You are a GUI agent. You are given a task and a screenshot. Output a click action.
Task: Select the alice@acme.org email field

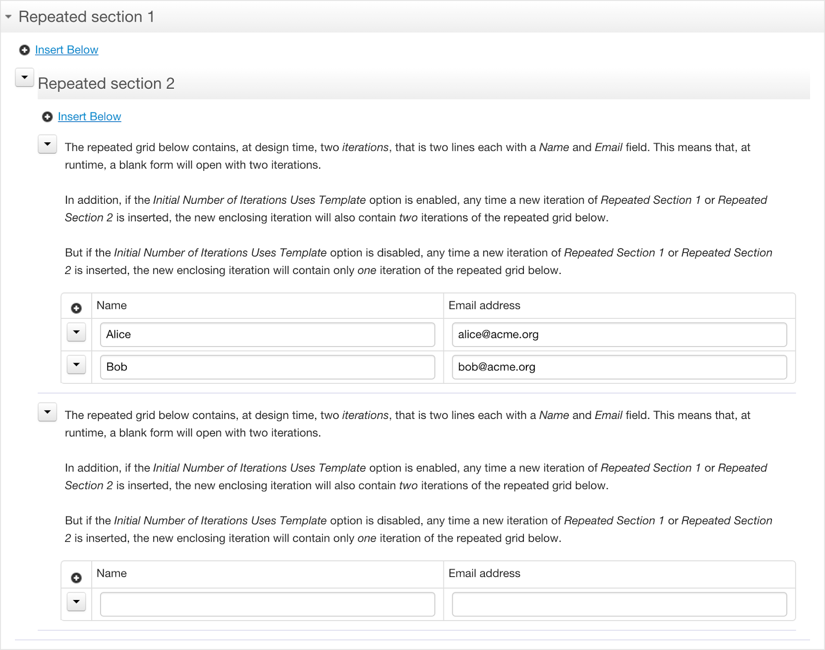(x=619, y=334)
